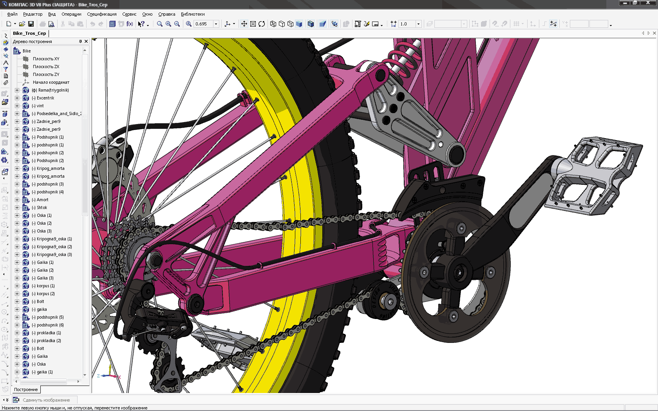Select the Rotate view tool

pos(262,24)
